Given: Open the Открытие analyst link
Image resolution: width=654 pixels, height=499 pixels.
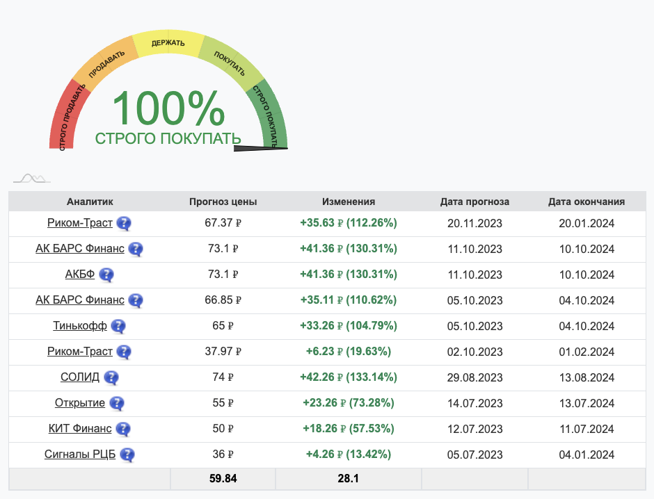Looking at the screenshot, I should 80,403.
